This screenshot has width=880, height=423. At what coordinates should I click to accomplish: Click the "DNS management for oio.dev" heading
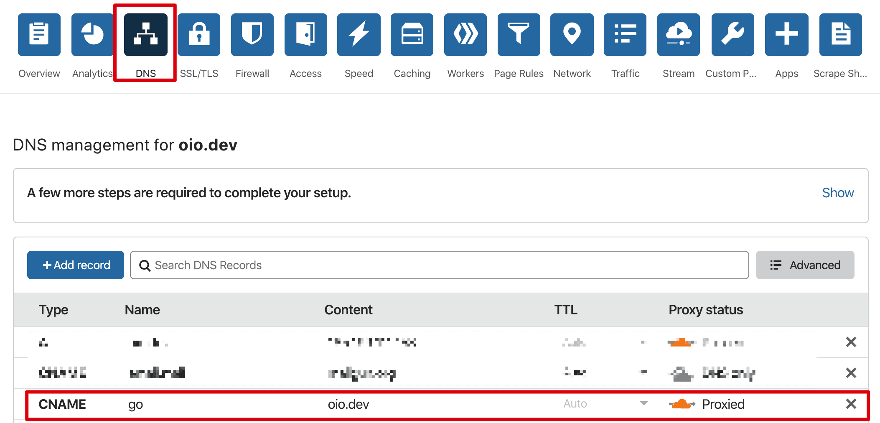(125, 145)
